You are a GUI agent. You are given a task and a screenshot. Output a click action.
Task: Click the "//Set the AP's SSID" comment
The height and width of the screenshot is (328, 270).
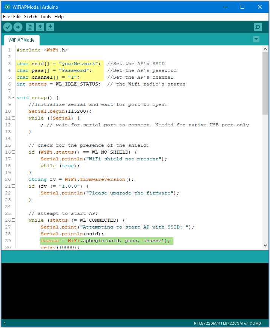136,64
